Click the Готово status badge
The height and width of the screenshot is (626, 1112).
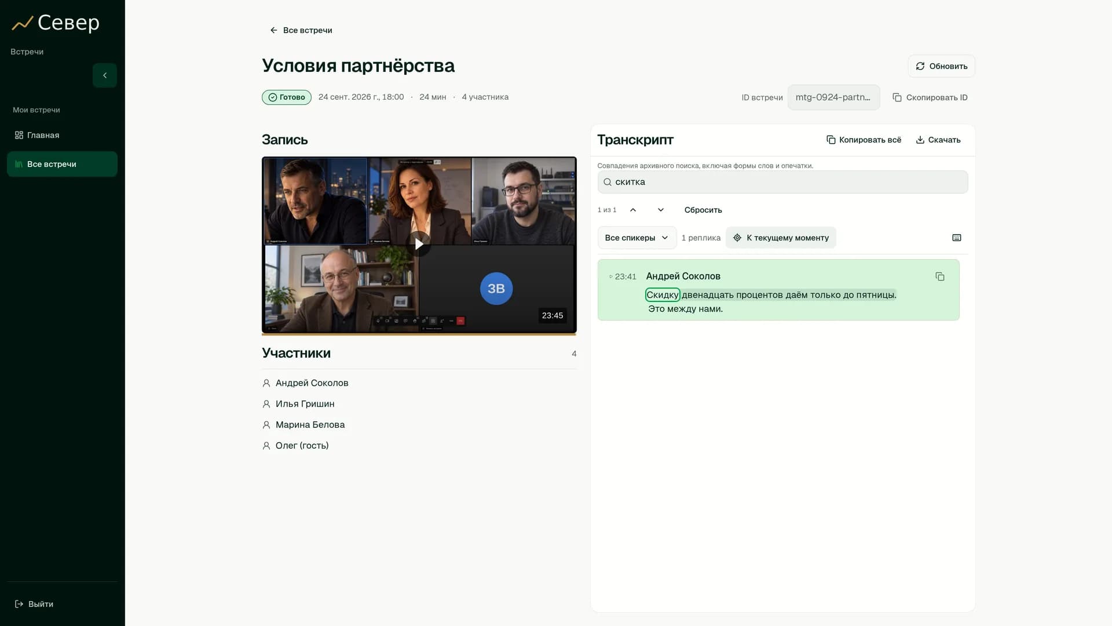[287, 97]
